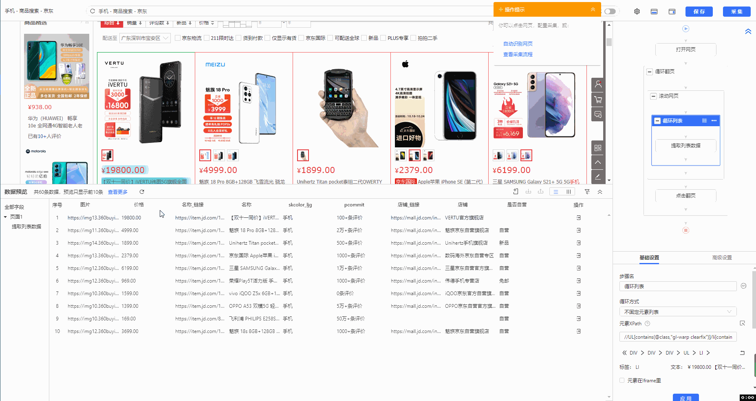Screen dimensions: 756x401
Task: Click the import download icon in data preview
Action: [529, 191]
